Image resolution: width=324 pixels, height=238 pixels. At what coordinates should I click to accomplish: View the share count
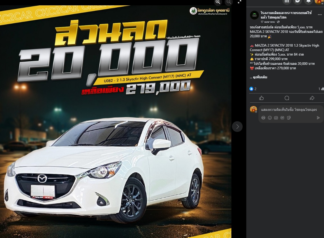[321, 89]
